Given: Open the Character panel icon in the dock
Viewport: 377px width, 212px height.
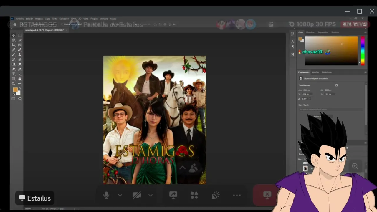Looking at the screenshot, I should tap(293, 42).
